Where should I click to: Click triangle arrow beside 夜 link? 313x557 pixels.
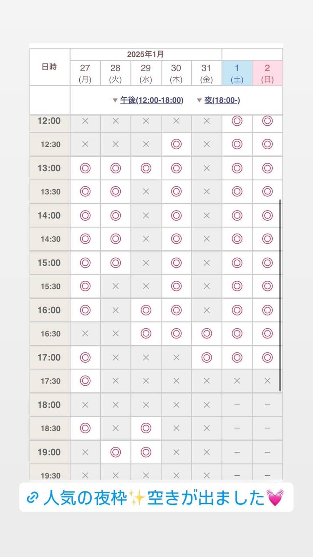(199, 101)
